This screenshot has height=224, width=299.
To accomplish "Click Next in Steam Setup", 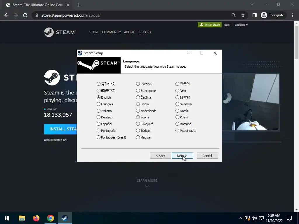I will [182, 156].
